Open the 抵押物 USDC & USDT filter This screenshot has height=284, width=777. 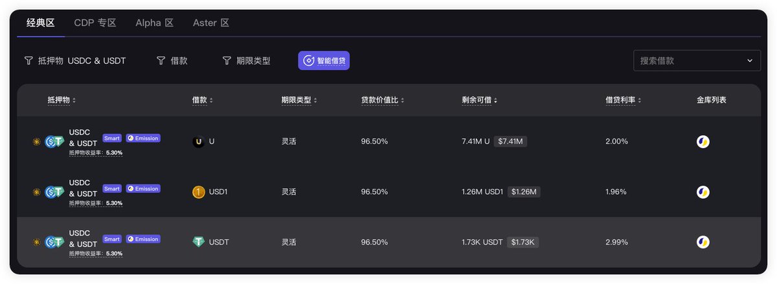[75, 61]
